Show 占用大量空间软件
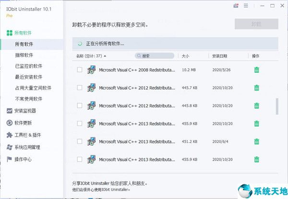The height and width of the screenshot is (199, 288). pos(33,88)
